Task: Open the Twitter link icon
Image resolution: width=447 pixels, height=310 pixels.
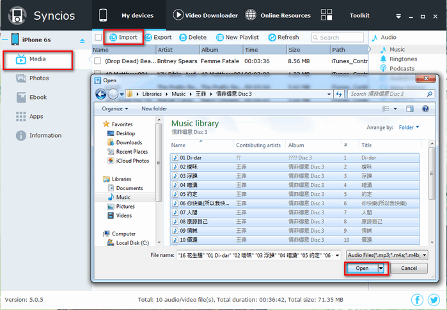Action: click(x=434, y=300)
